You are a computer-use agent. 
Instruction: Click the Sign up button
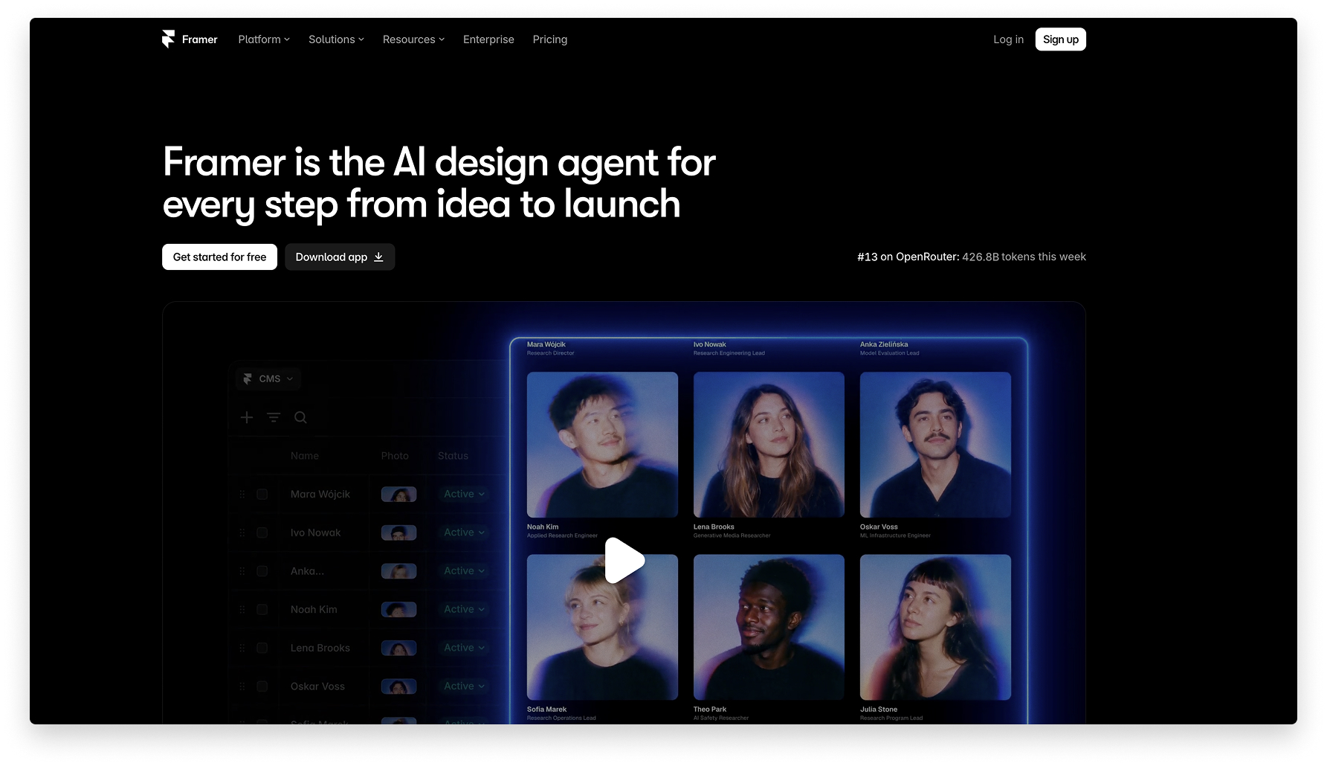pyautogui.click(x=1061, y=39)
